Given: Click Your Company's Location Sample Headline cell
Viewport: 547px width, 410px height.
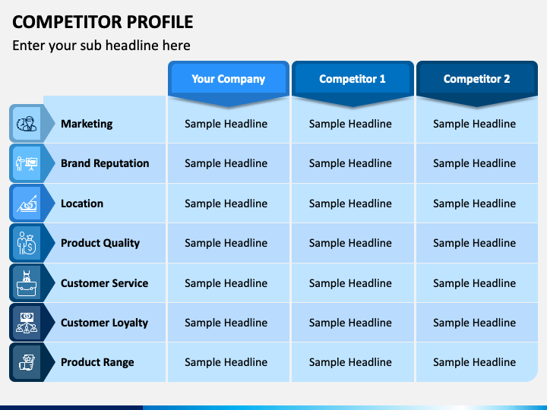Looking at the screenshot, I should [x=229, y=203].
